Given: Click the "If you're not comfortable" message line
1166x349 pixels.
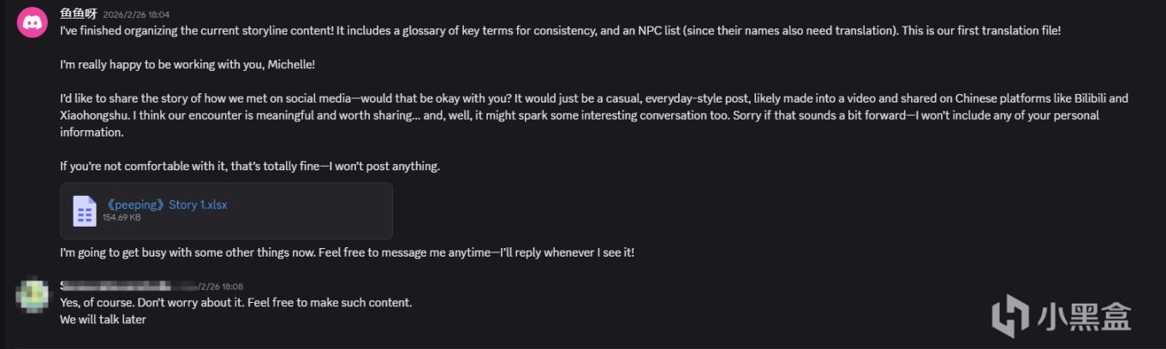Looking at the screenshot, I should click(x=249, y=166).
